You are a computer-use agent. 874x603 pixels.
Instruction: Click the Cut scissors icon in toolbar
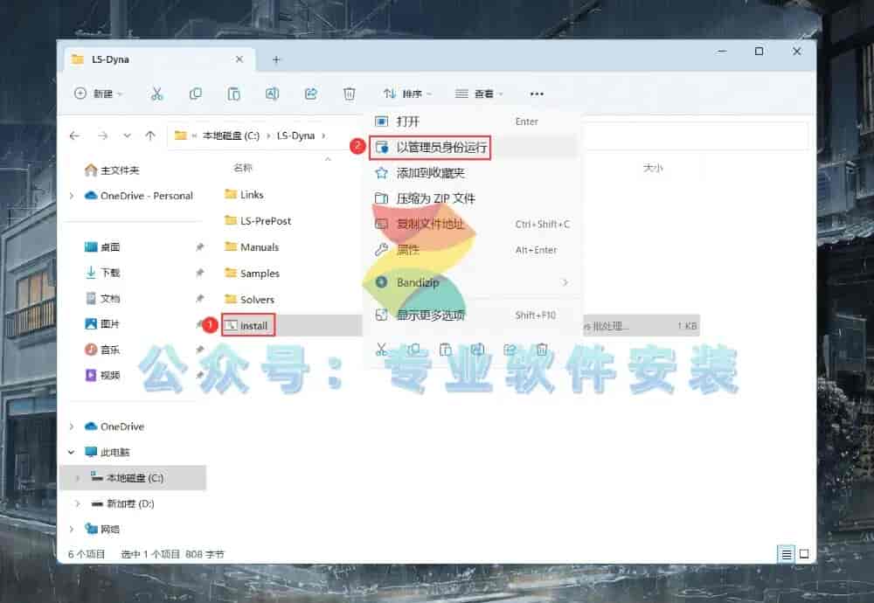(156, 94)
